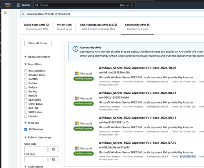Click the Start date input field
204x168 pixels.
click(x=36, y=149)
